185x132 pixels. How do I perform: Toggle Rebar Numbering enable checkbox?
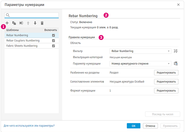pos(53,35)
